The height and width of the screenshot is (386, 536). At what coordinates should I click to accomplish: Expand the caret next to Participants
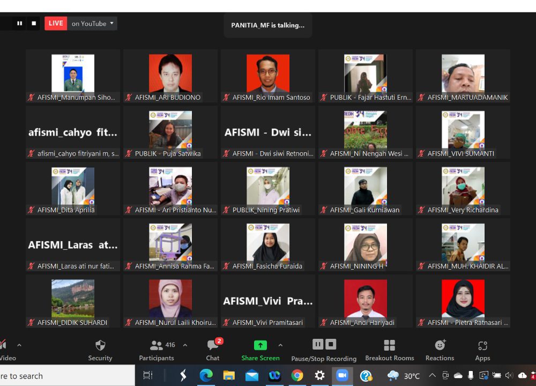tap(185, 345)
